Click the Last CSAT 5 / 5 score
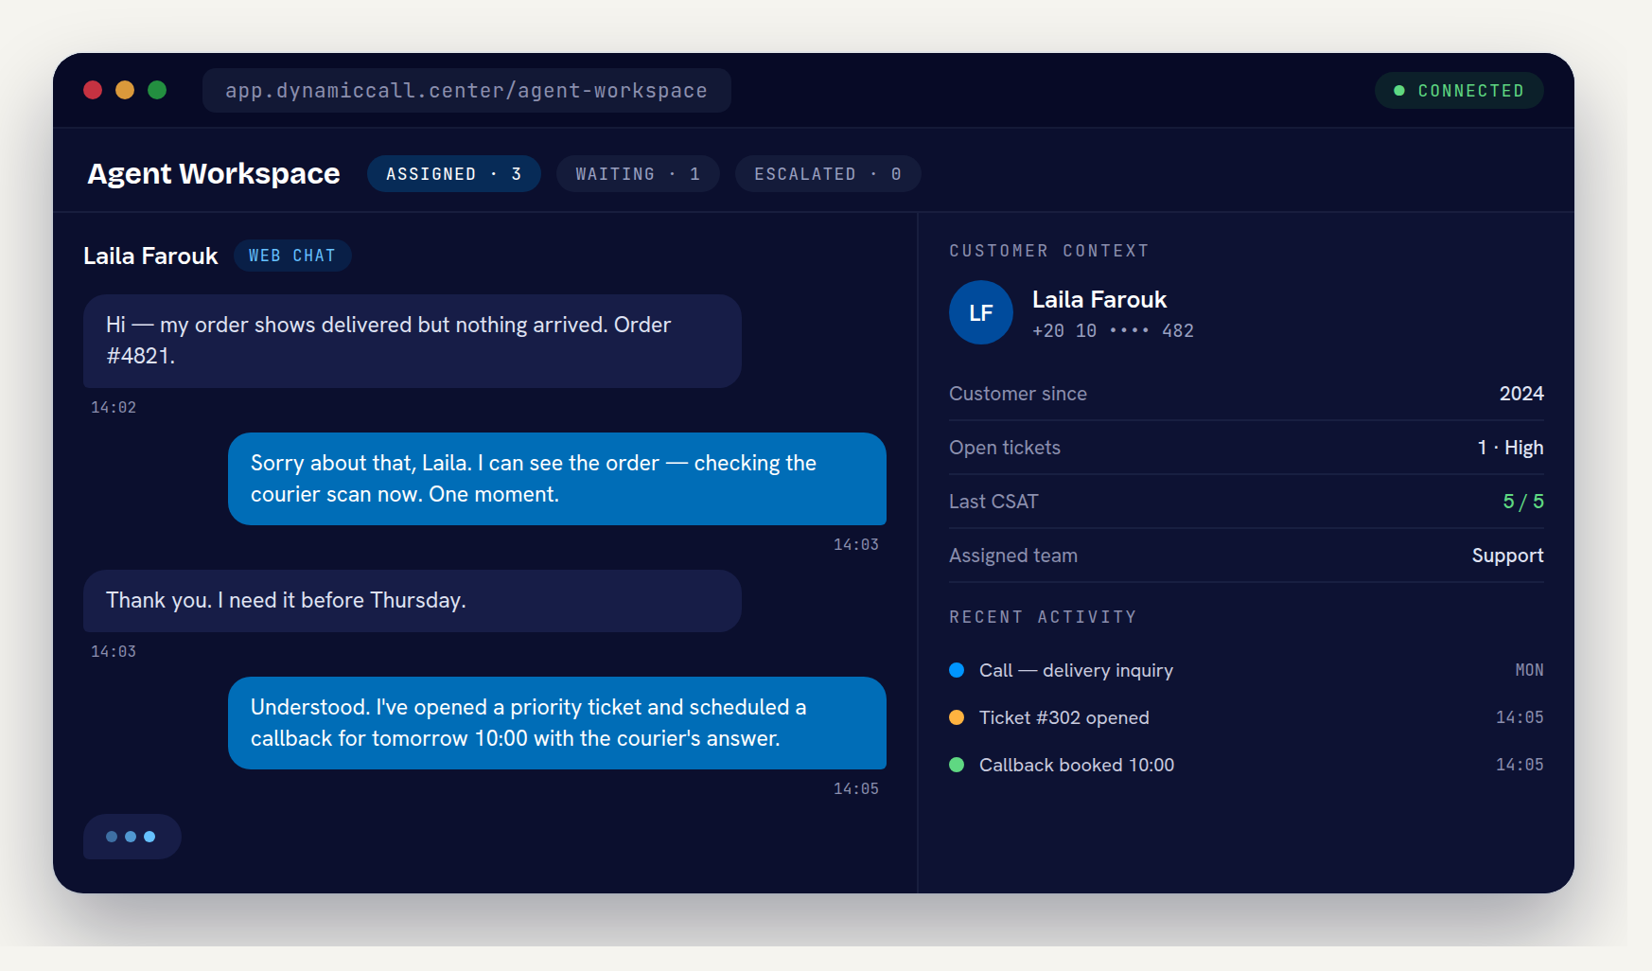1652x971 pixels. (x=1523, y=502)
